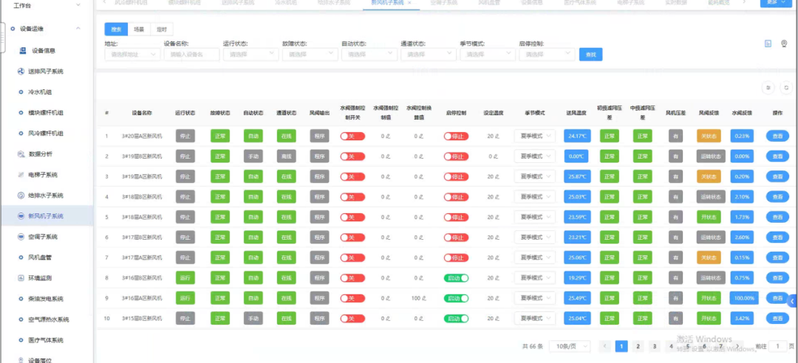
Task: Open the 季节模式 filter dropdown
Action: (x=488, y=55)
